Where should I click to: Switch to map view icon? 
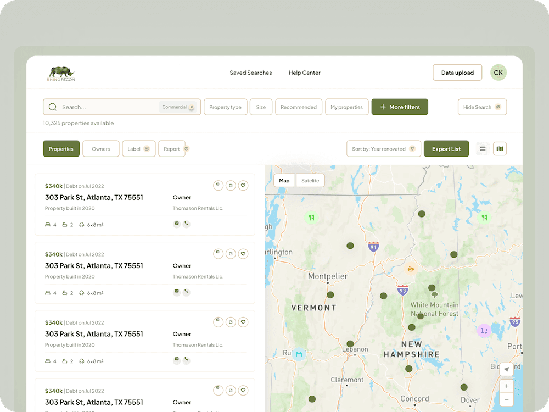point(500,148)
